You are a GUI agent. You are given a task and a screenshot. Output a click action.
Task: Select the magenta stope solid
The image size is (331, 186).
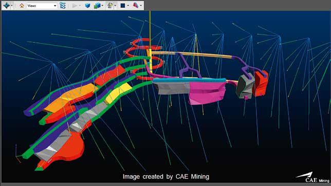(207, 92)
